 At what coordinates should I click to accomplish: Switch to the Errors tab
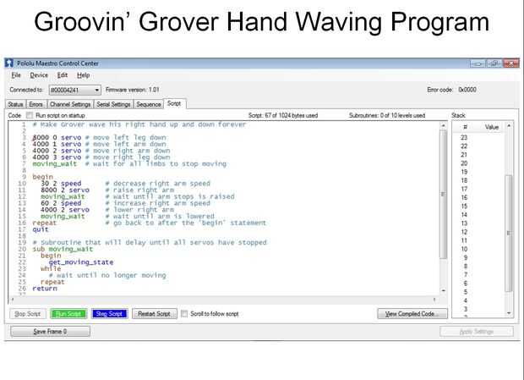point(35,104)
